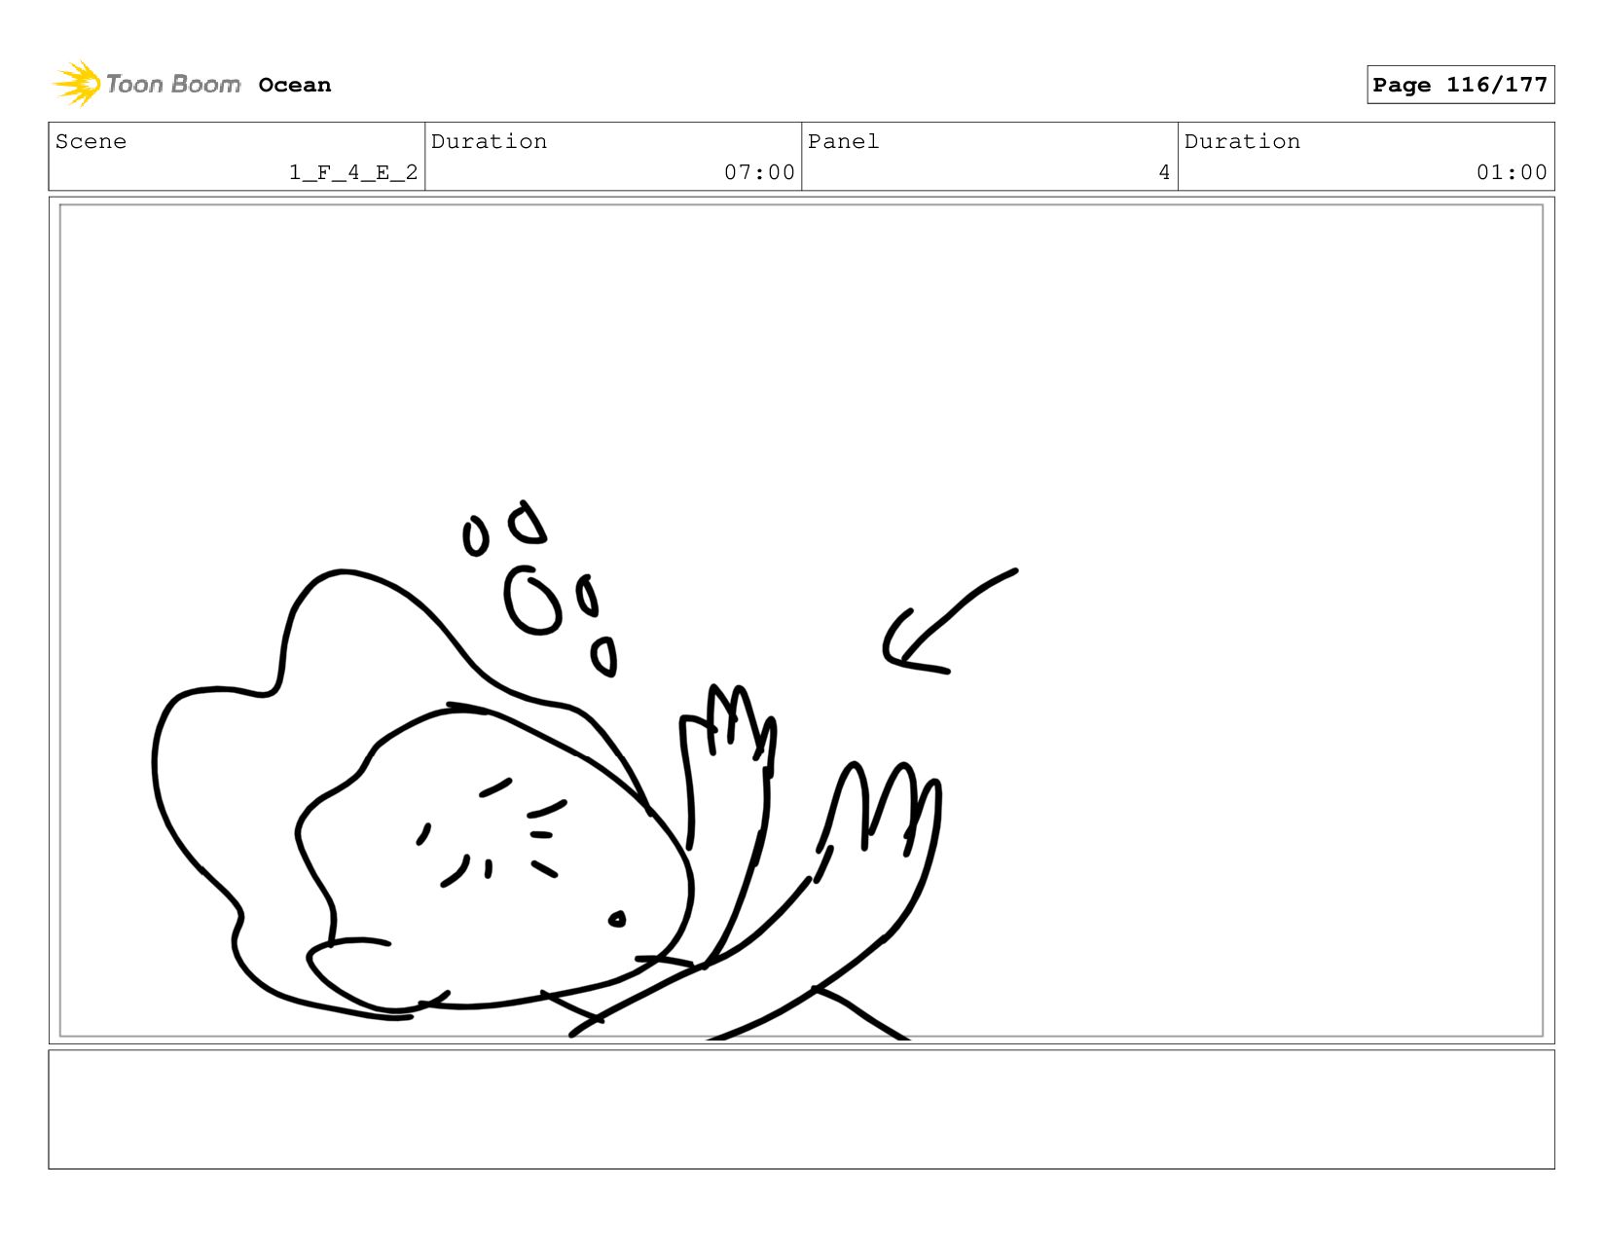Click the 'Page 116/177' page indicator
Viewport: 1604px width, 1242px height.
click(1460, 85)
